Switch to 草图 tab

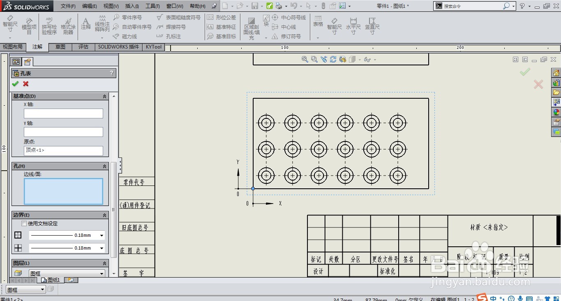point(60,47)
